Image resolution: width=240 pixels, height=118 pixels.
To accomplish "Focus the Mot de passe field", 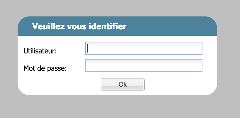I will [143, 65].
